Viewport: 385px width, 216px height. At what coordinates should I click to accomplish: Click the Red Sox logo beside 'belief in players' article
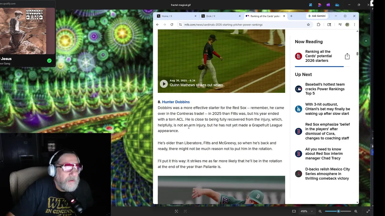(298, 131)
